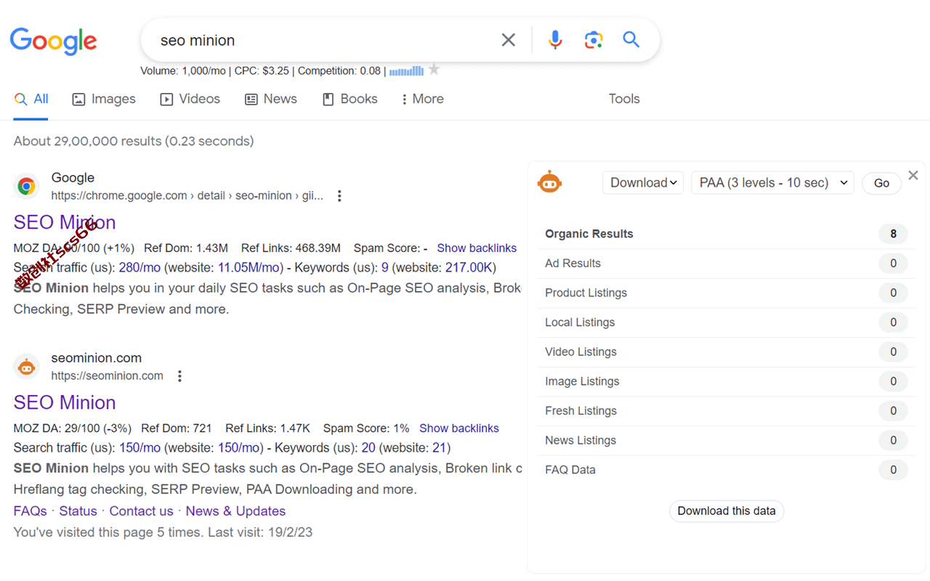Click 11.05M/mo website traffic link
930x581 pixels.
pyautogui.click(x=249, y=267)
